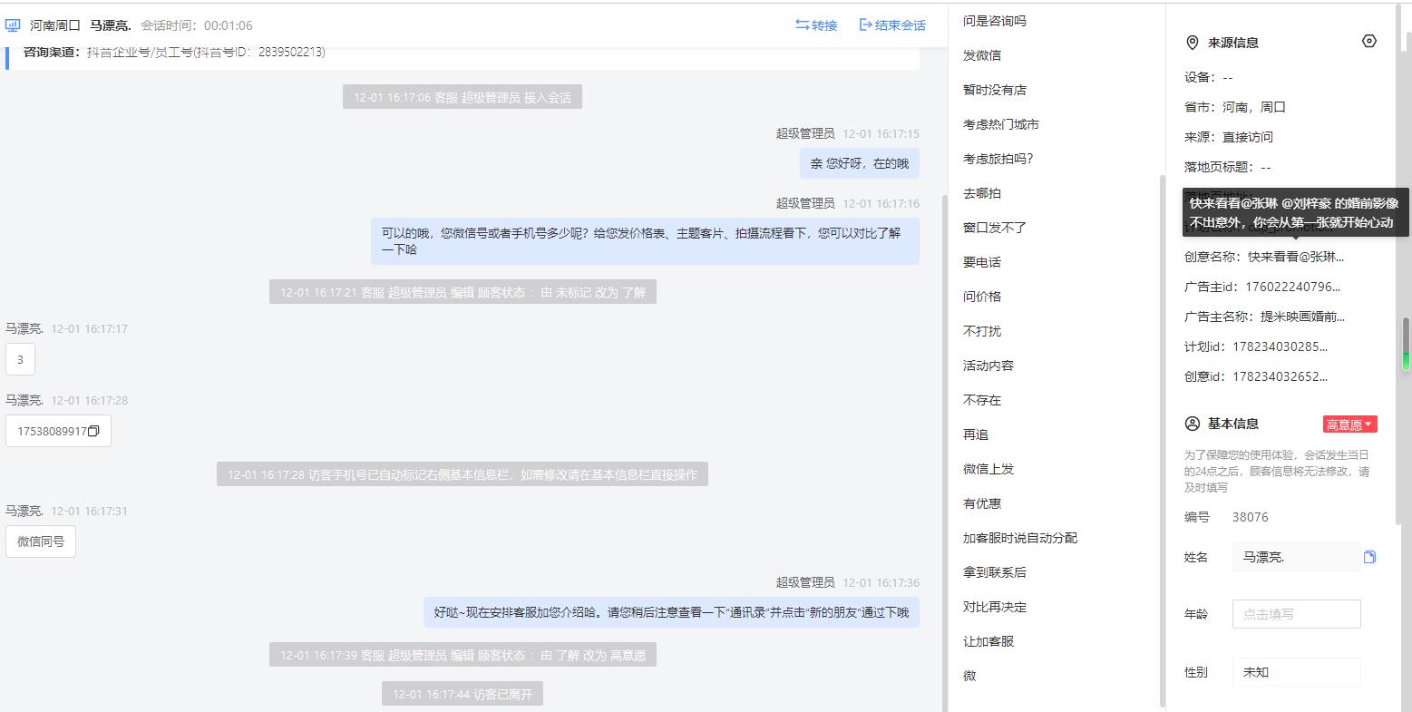Select quick reply 要电话

point(981,262)
